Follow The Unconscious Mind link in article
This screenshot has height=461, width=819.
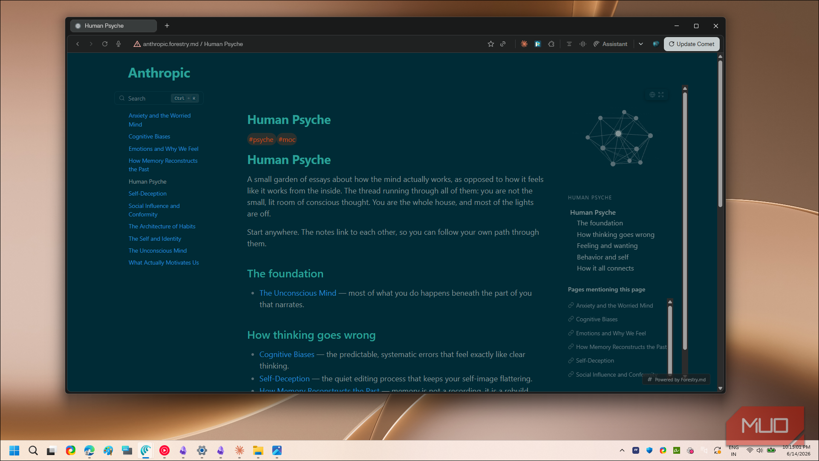298,293
